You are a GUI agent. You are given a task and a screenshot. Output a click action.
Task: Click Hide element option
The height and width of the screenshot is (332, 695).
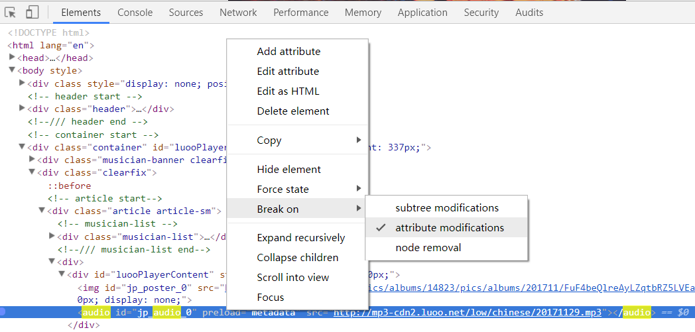click(289, 170)
